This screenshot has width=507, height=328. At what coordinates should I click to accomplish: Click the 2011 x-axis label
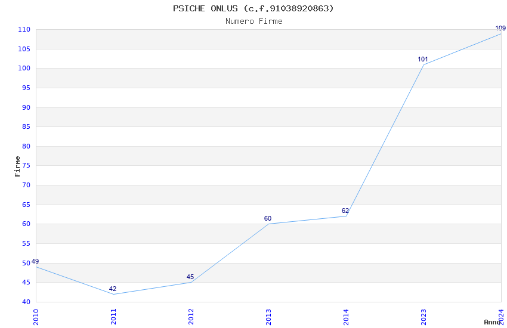point(113,316)
